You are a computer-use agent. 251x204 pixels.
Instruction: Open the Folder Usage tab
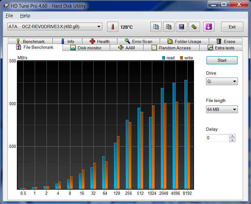pyautogui.click(x=184, y=41)
